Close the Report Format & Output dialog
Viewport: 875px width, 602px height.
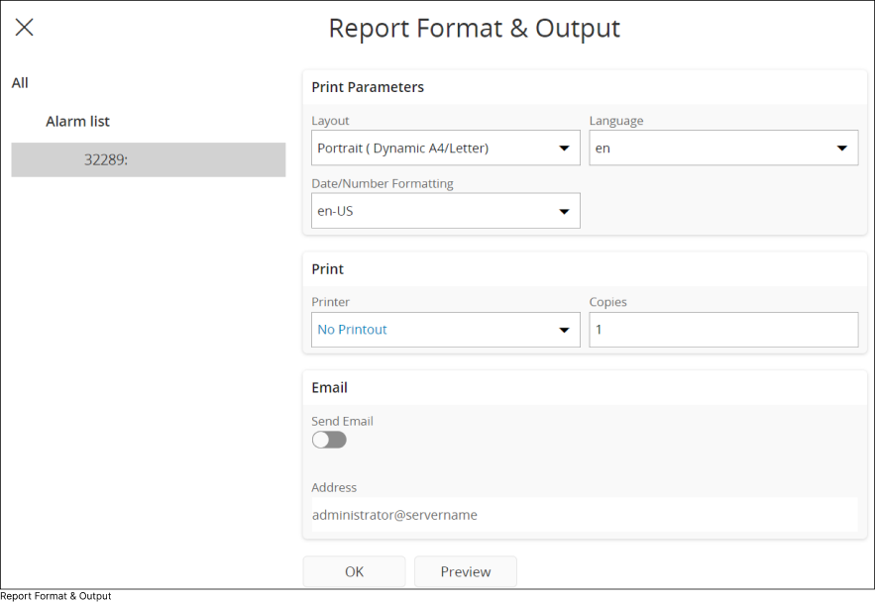pos(25,28)
